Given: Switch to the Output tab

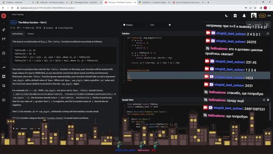Looking at the screenshot, I should [30, 34].
